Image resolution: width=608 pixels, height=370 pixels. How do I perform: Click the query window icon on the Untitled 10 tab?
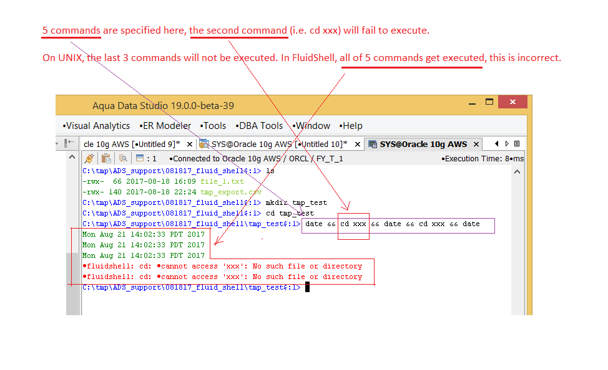[x=204, y=144]
